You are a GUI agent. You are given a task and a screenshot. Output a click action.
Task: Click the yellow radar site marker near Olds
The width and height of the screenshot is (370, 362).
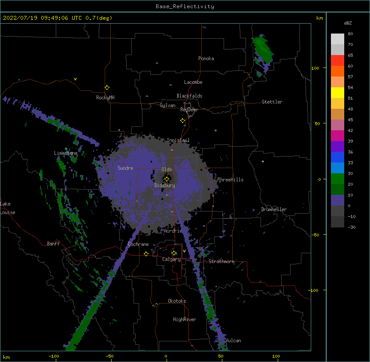[x=167, y=179]
